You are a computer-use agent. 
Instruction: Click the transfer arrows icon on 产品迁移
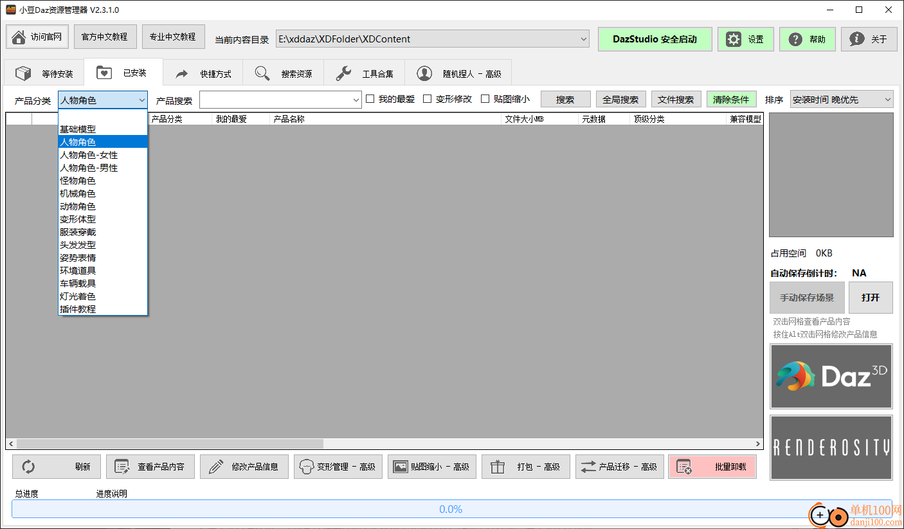(x=589, y=467)
